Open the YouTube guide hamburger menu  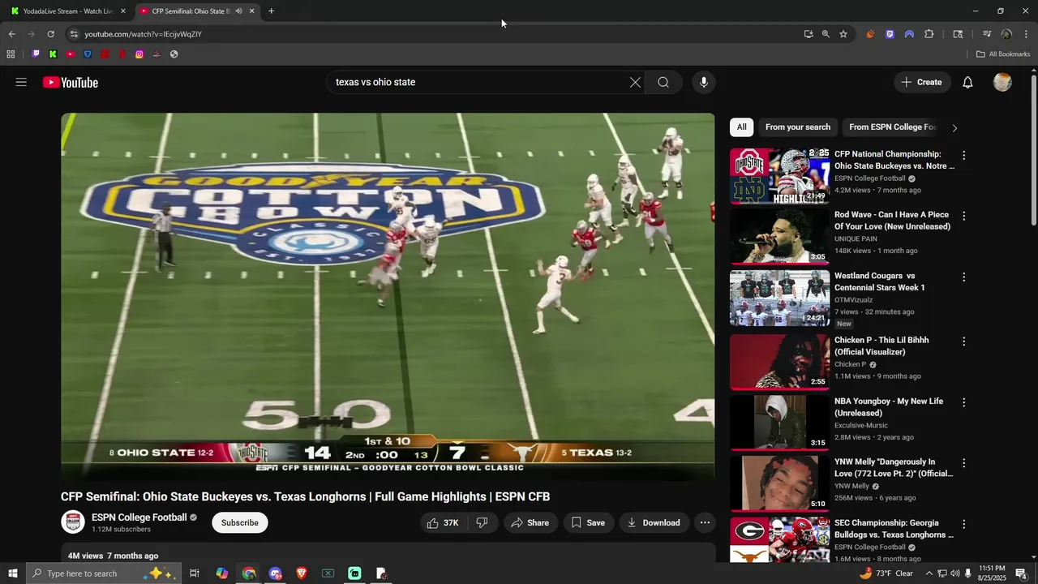(x=21, y=82)
